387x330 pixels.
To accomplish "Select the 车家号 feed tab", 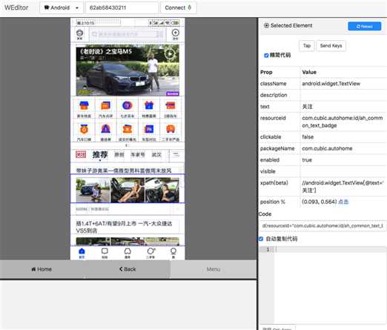I will click(138, 155).
